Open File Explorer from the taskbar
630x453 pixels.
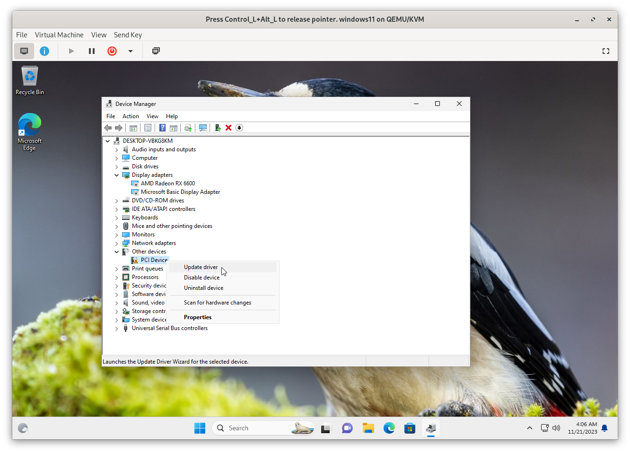(x=368, y=428)
